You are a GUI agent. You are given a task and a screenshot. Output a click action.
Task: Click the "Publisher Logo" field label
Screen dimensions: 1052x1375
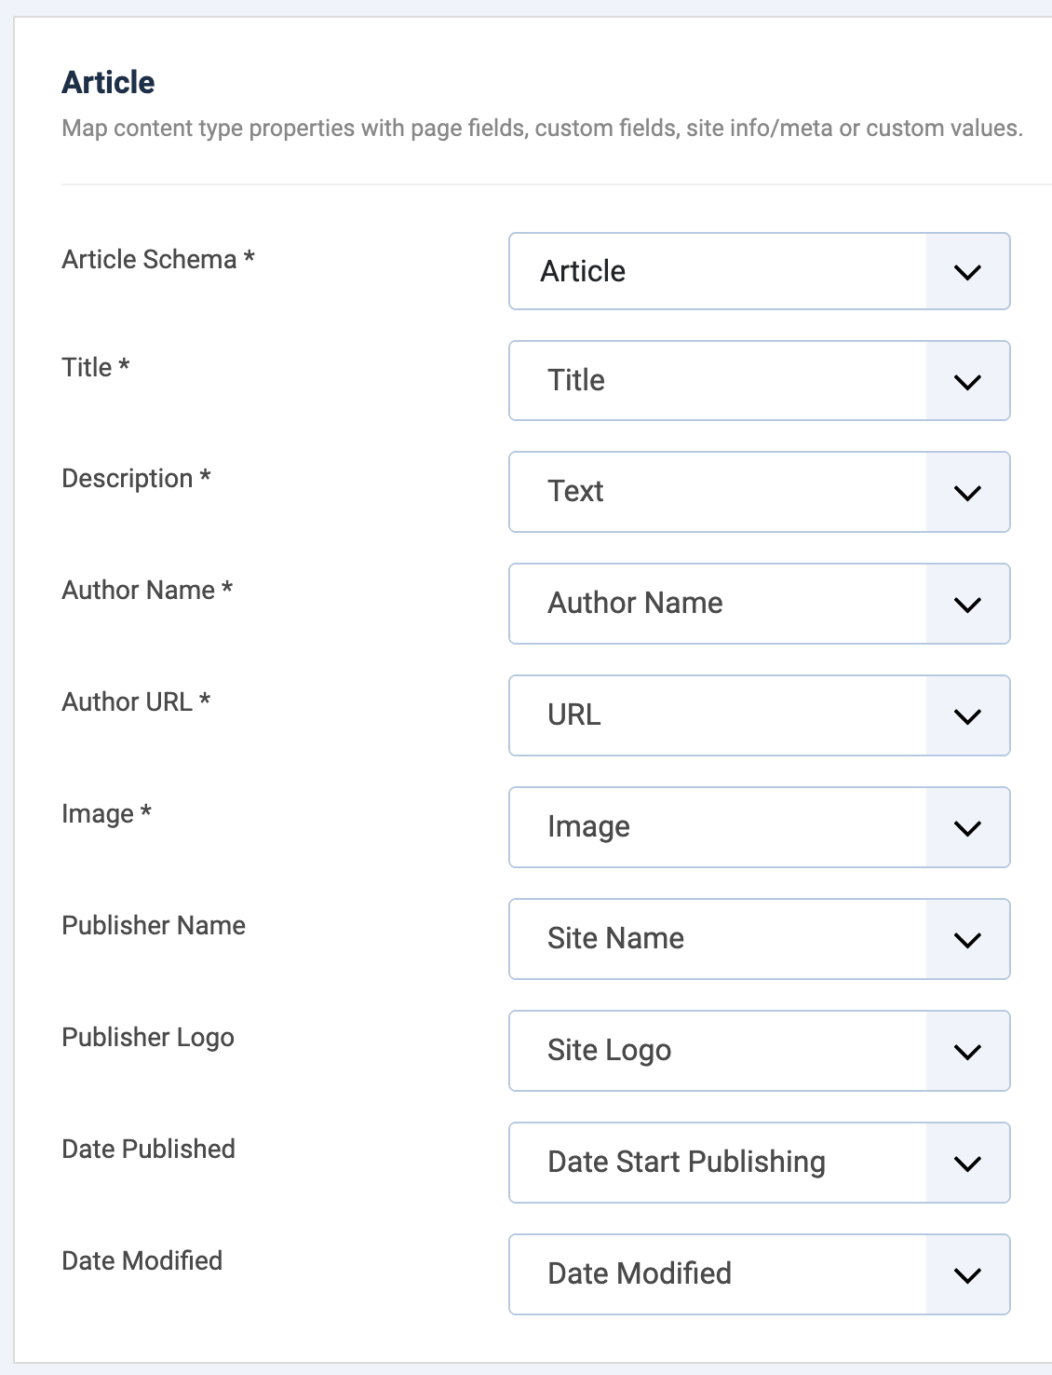pos(148,1037)
